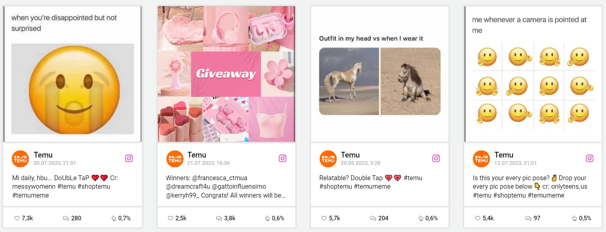The image size is (606, 232).
Task: Click Instagram icon on the crying emoji card
Action: pyautogui.click(x=129, y=158)
